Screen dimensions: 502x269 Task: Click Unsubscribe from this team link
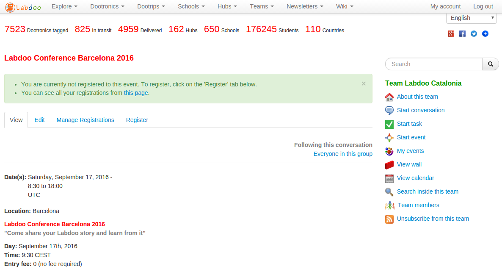click(x=433, y=219)
